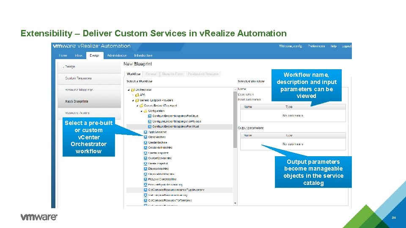This screenshot has width=406, height=228.
Task: Click the DeleteSnapshot workflow icon
Action: point(145,164)
